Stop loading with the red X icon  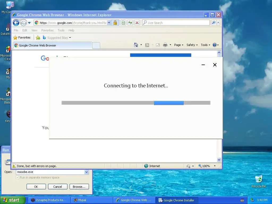pyautogui.click(x=137, y=23)
